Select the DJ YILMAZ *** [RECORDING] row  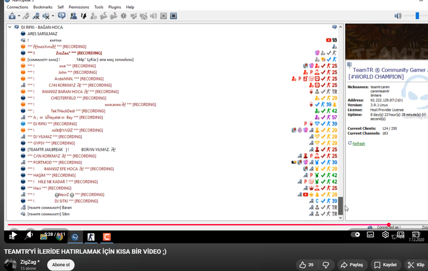click(55, 137)
